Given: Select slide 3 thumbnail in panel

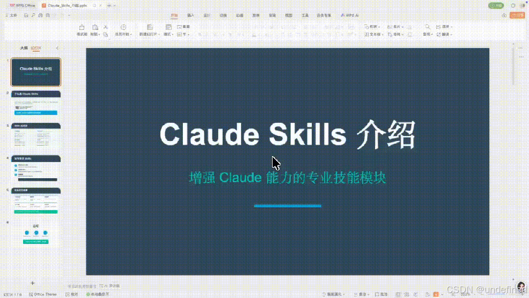Looking at the screenshot, I should coord(36,136).
